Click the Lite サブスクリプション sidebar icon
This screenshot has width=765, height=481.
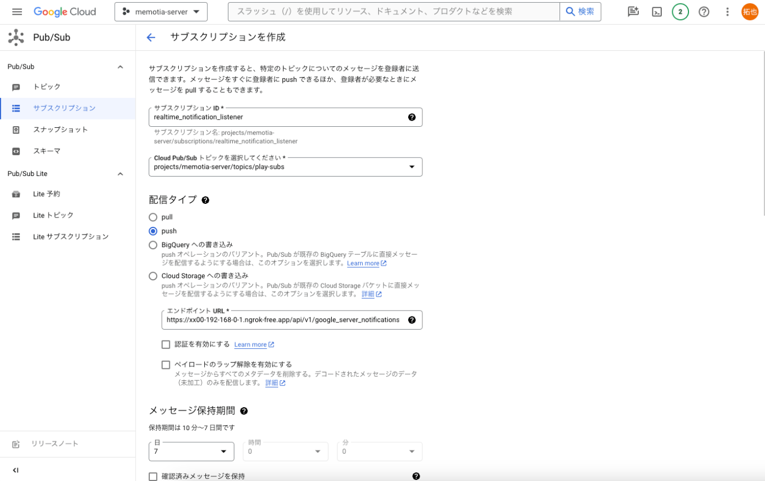tap(16, 237)
